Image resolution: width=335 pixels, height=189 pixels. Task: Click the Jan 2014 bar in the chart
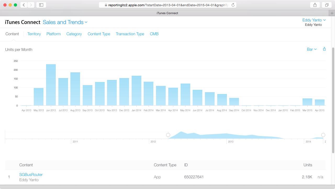coord(136,91)
